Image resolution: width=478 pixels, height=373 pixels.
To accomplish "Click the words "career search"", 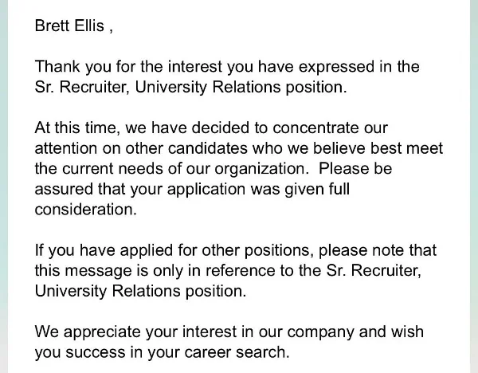I will [x=235, y=352].
